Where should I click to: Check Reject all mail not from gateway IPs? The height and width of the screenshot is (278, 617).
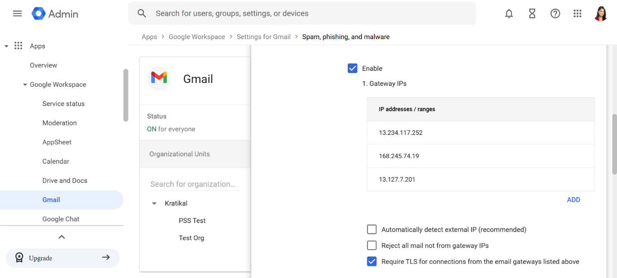click(x=372, y=245)
